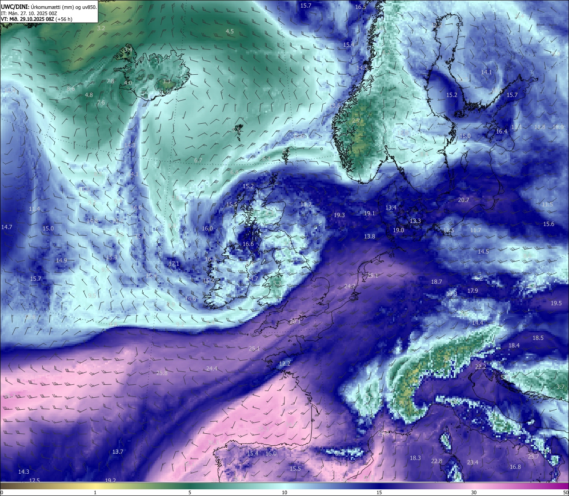Click the 23.4 map value
The width and height of the screenshot is (569, 496).
point(473,463)
